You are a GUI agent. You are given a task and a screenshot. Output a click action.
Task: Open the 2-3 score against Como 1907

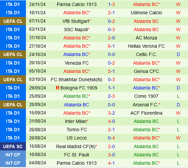coord(111,96)
